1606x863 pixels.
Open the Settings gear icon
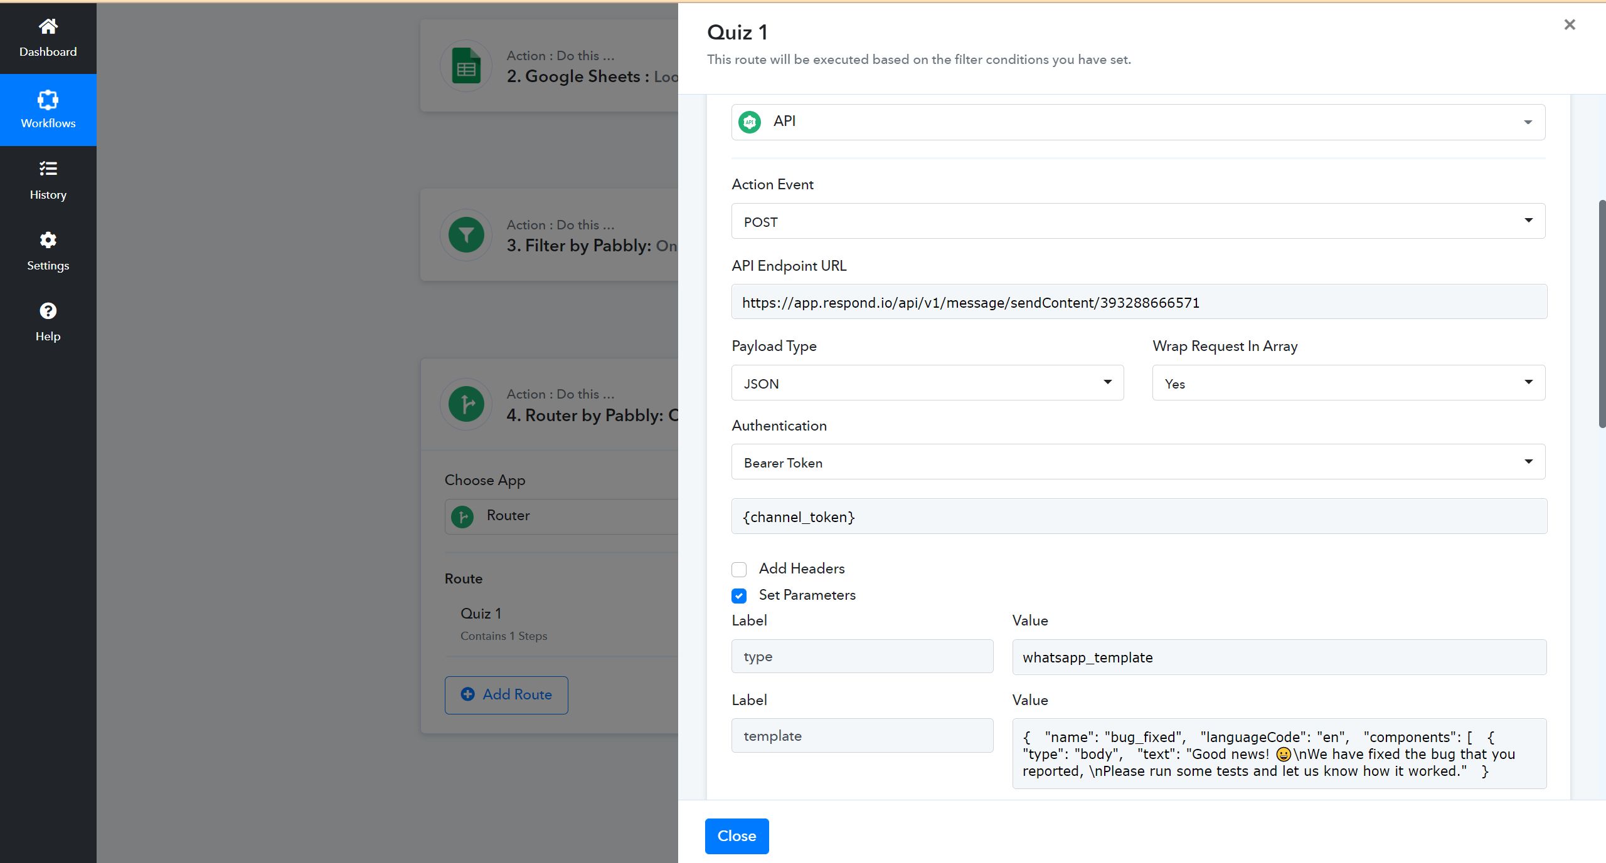pyautogui.click(x=48, y=240)
